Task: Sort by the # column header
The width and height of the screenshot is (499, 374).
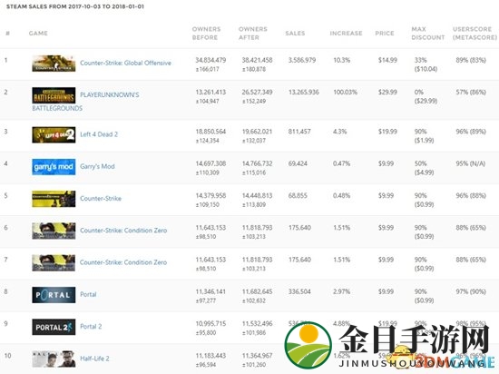Action: 7,33
